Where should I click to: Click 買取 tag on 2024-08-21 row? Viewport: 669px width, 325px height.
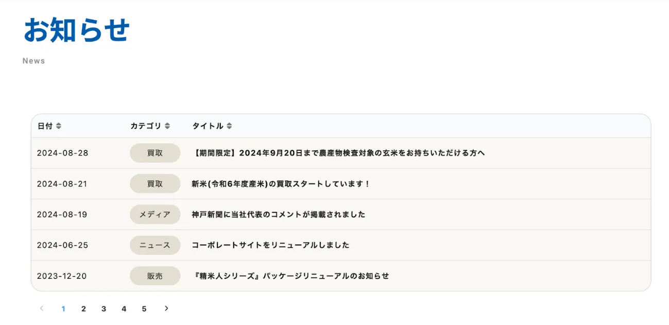click(155, 184)
